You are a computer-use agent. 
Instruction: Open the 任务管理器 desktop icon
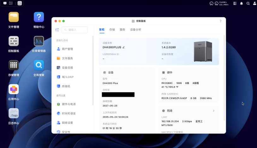pyautogui.click(x=39, y=41)
